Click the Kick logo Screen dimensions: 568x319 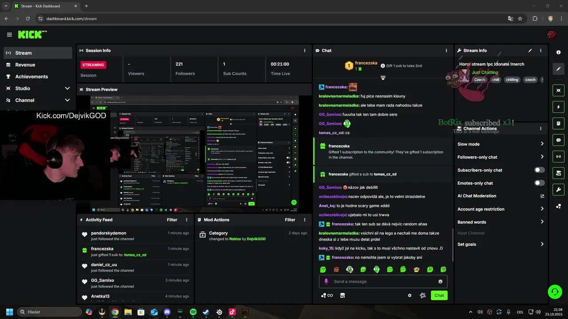click(x=32, y=35)
